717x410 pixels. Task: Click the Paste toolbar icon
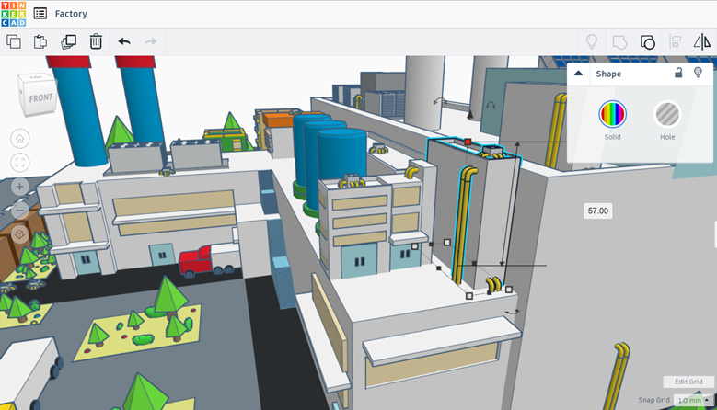pos(40,41)
